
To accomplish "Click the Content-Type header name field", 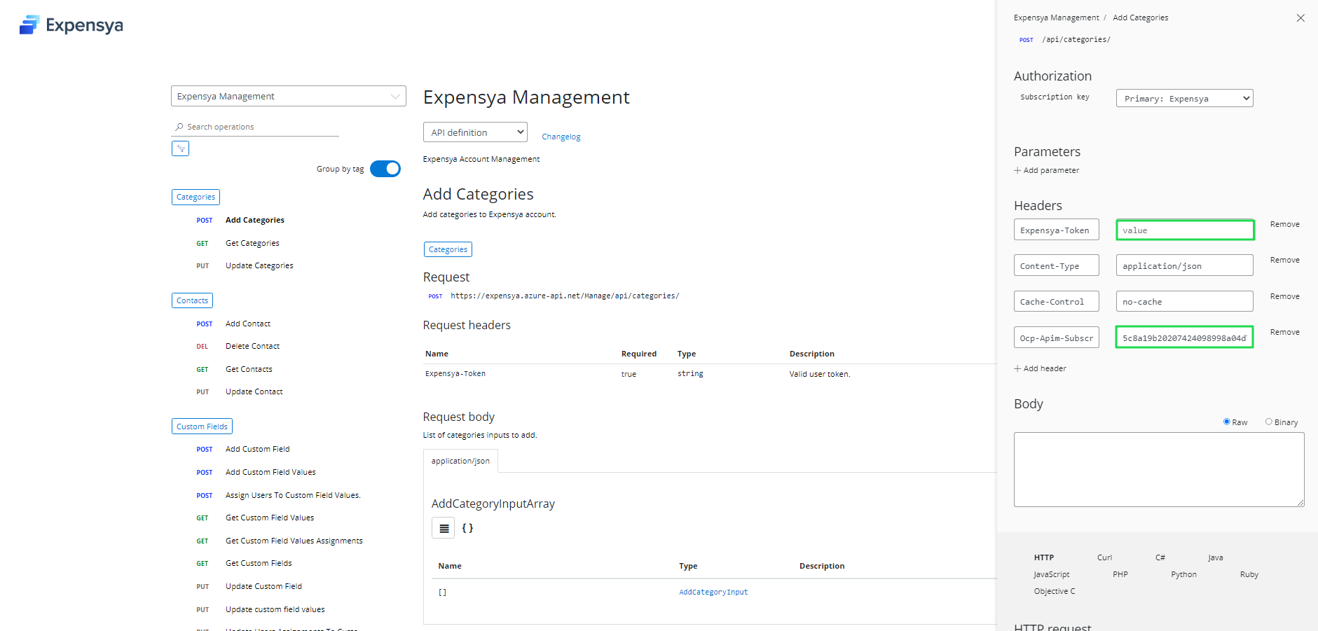I will (x=1057, y=265).
